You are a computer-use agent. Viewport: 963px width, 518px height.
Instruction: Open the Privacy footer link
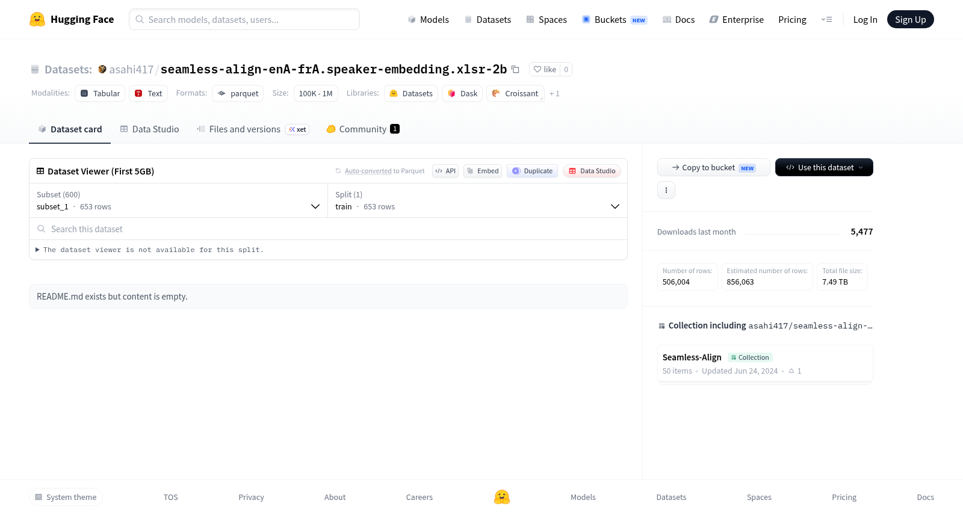pos(251,497)
